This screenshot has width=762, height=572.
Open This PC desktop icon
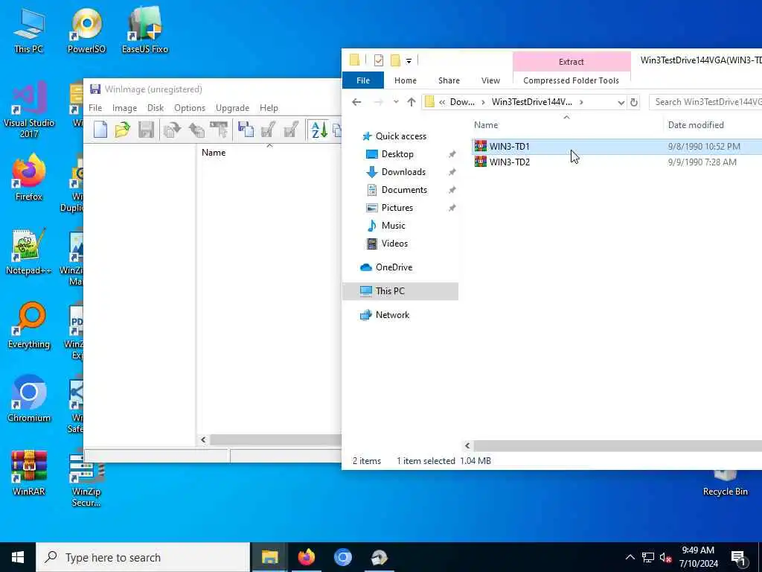pyautogui.click(x=29, y=31)
